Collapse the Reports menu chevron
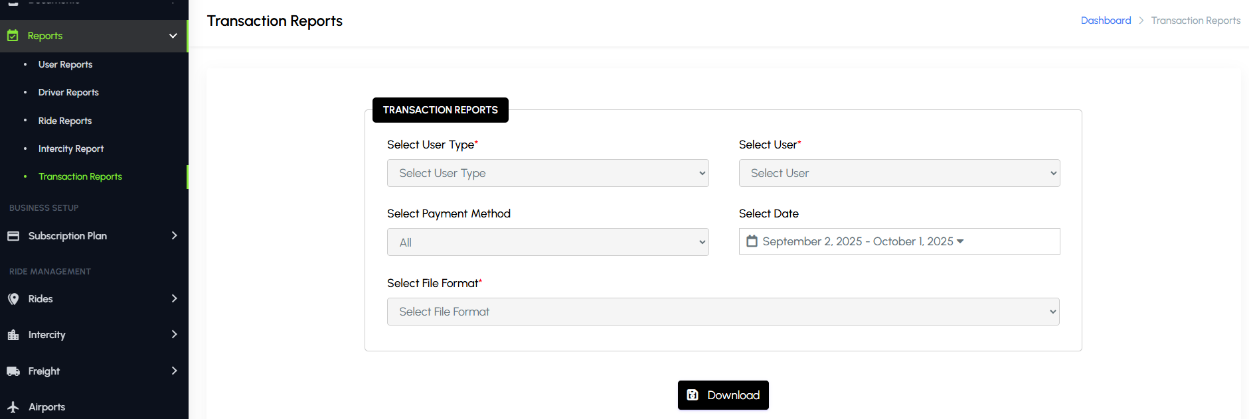This screenshot has width=1249, height=419. click(x=173, y=36)
